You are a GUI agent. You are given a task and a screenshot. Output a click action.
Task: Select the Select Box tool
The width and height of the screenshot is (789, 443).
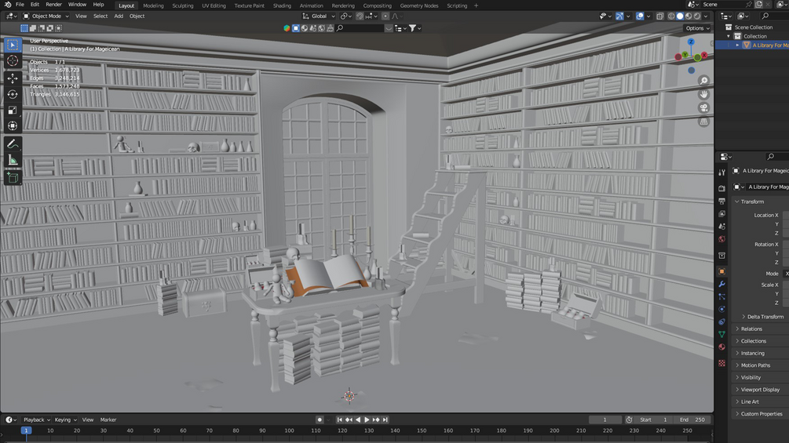point(13,45)
